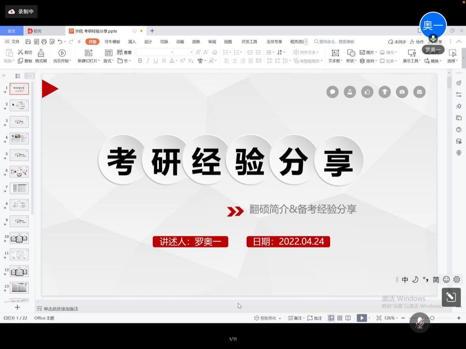Click the Format Painter (格式刷) icon

(x=41, y=53)
